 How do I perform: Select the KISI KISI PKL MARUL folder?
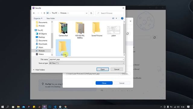(x=80, y=30)
